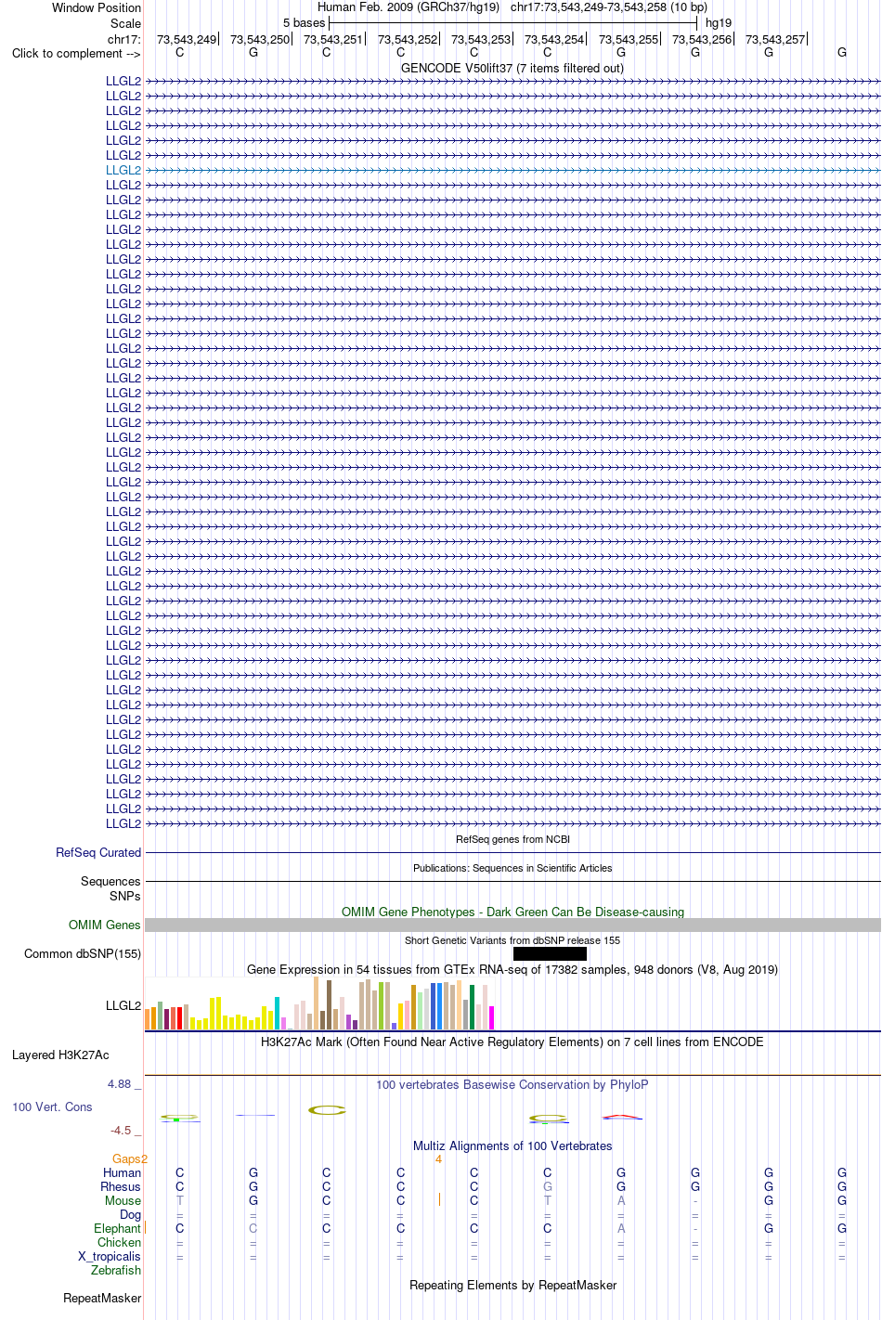The image size is (882, 1320).
Task: Click the cyan bar in GTEx chart
Action: coord(277,1013)
